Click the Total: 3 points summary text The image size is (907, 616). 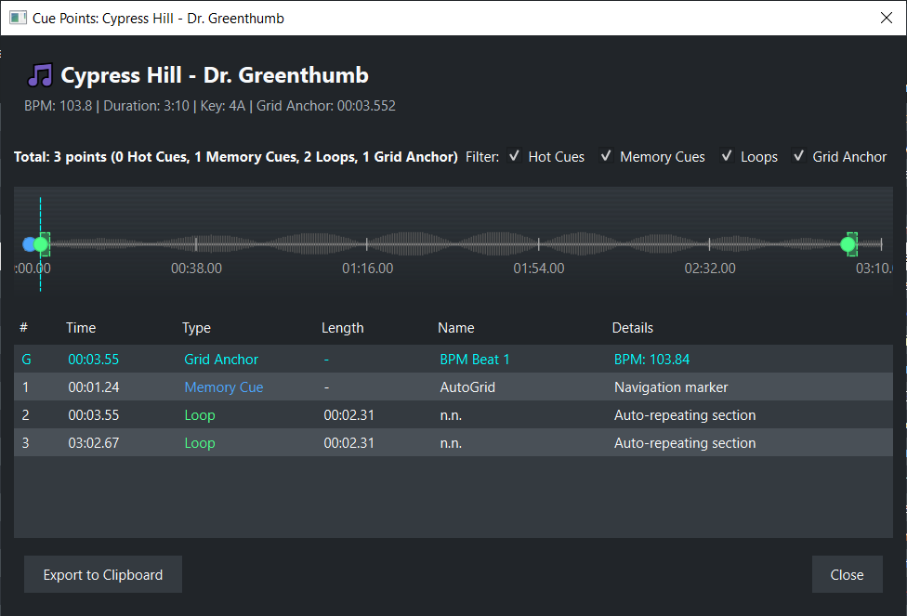[x=235, y=157]
